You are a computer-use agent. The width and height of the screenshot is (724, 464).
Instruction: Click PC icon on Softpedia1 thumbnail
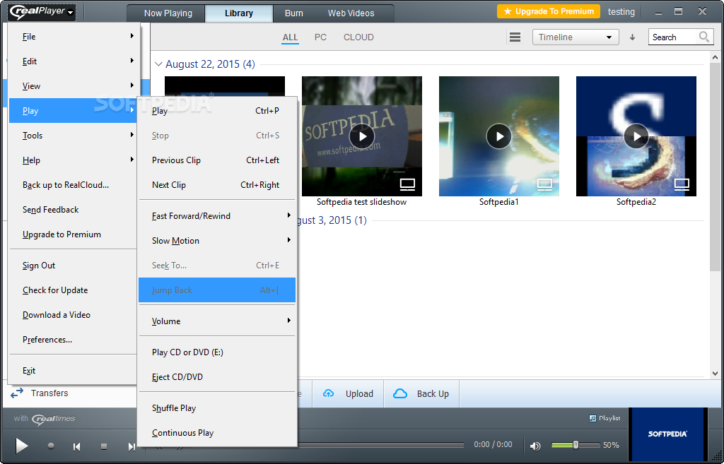pyautogui.click(x=544, y=184)
